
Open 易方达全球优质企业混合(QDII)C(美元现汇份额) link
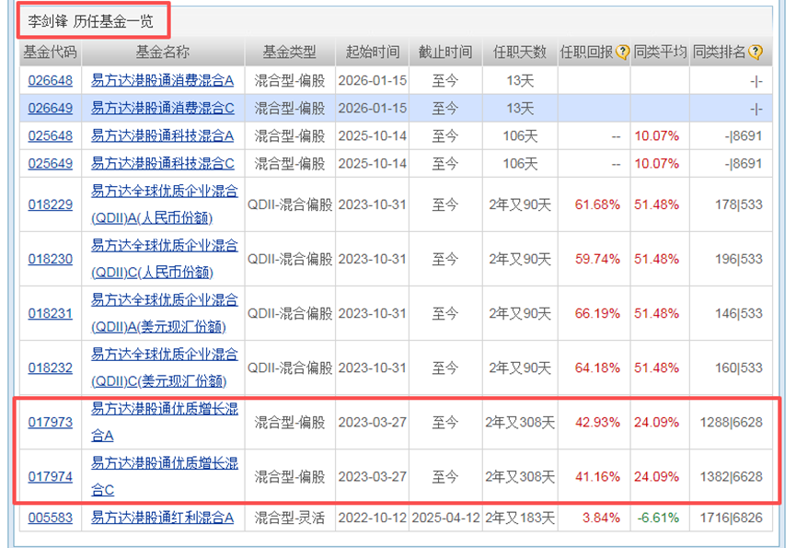[165, 367]
